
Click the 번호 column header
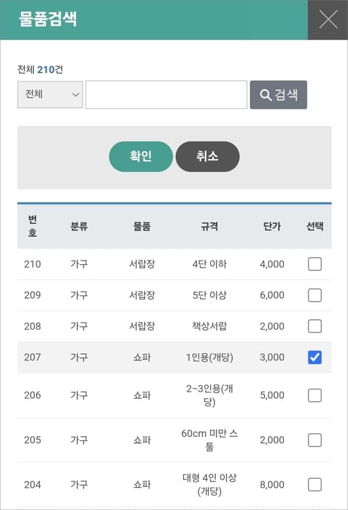33,226
